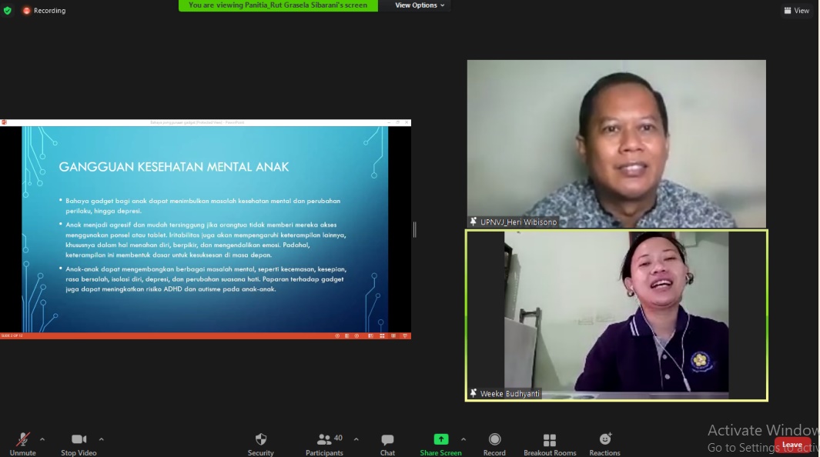Expand the arrow beside Participants
Screen dimensions: 820x457
356,439
